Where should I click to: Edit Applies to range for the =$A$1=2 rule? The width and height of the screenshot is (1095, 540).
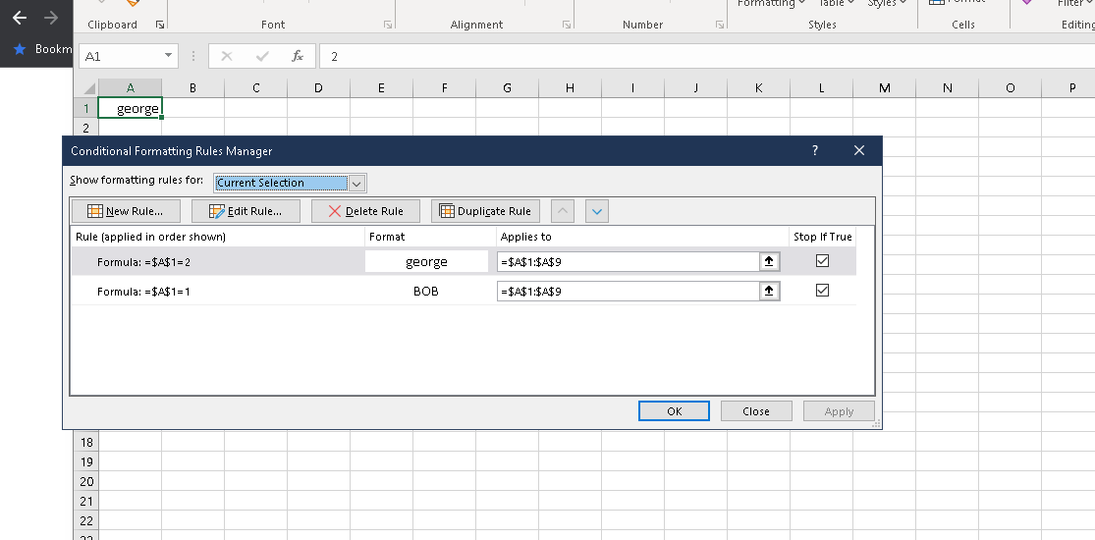pyautogui.click(x=629, y=261)
